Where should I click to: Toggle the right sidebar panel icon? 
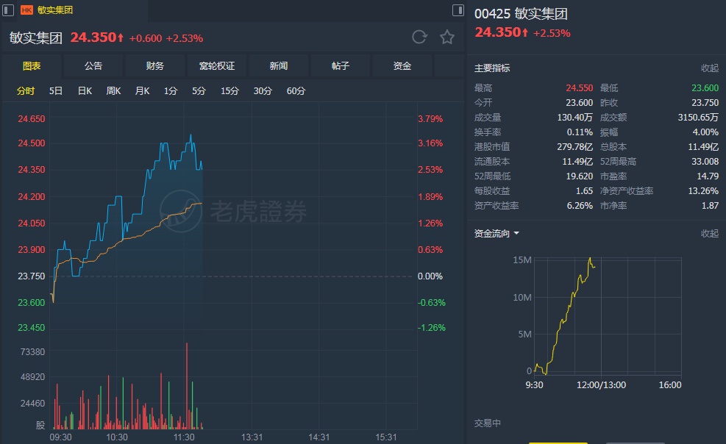pyautogui.click(x=458, y=10)
